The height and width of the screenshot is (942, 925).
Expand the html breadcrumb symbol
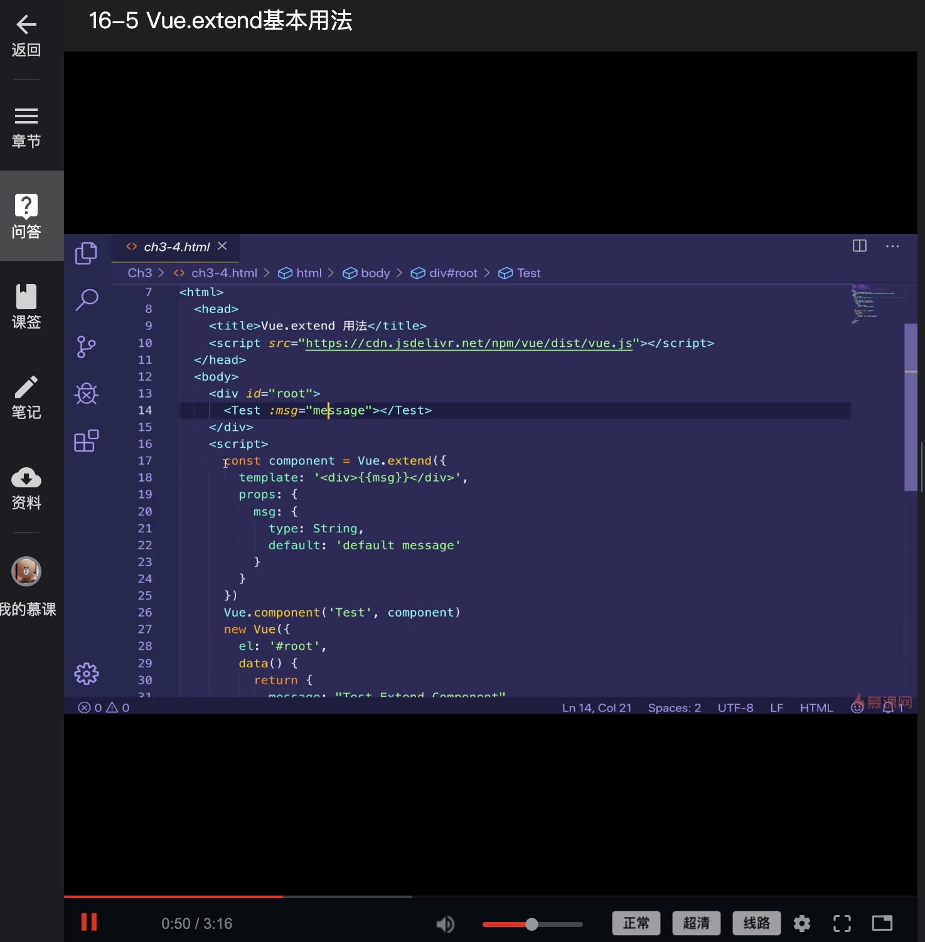301,273
